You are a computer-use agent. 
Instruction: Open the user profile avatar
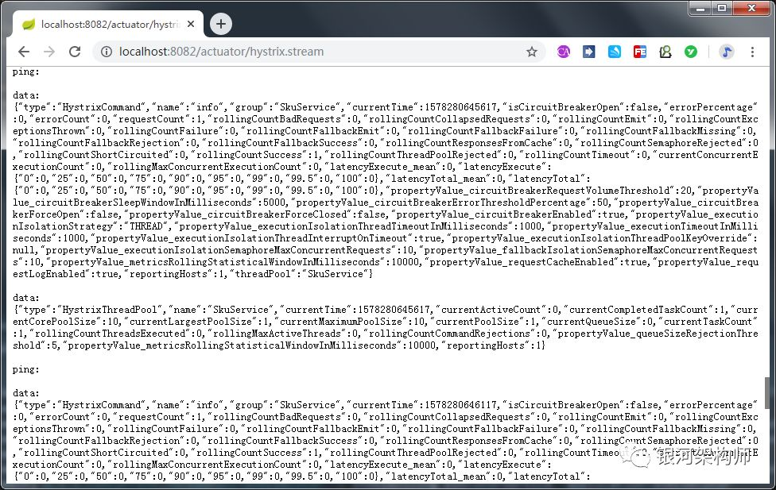(x=726, y=52)
